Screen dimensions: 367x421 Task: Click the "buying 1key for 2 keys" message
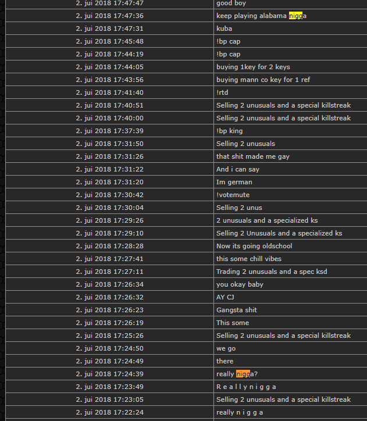tap(253, 67)
